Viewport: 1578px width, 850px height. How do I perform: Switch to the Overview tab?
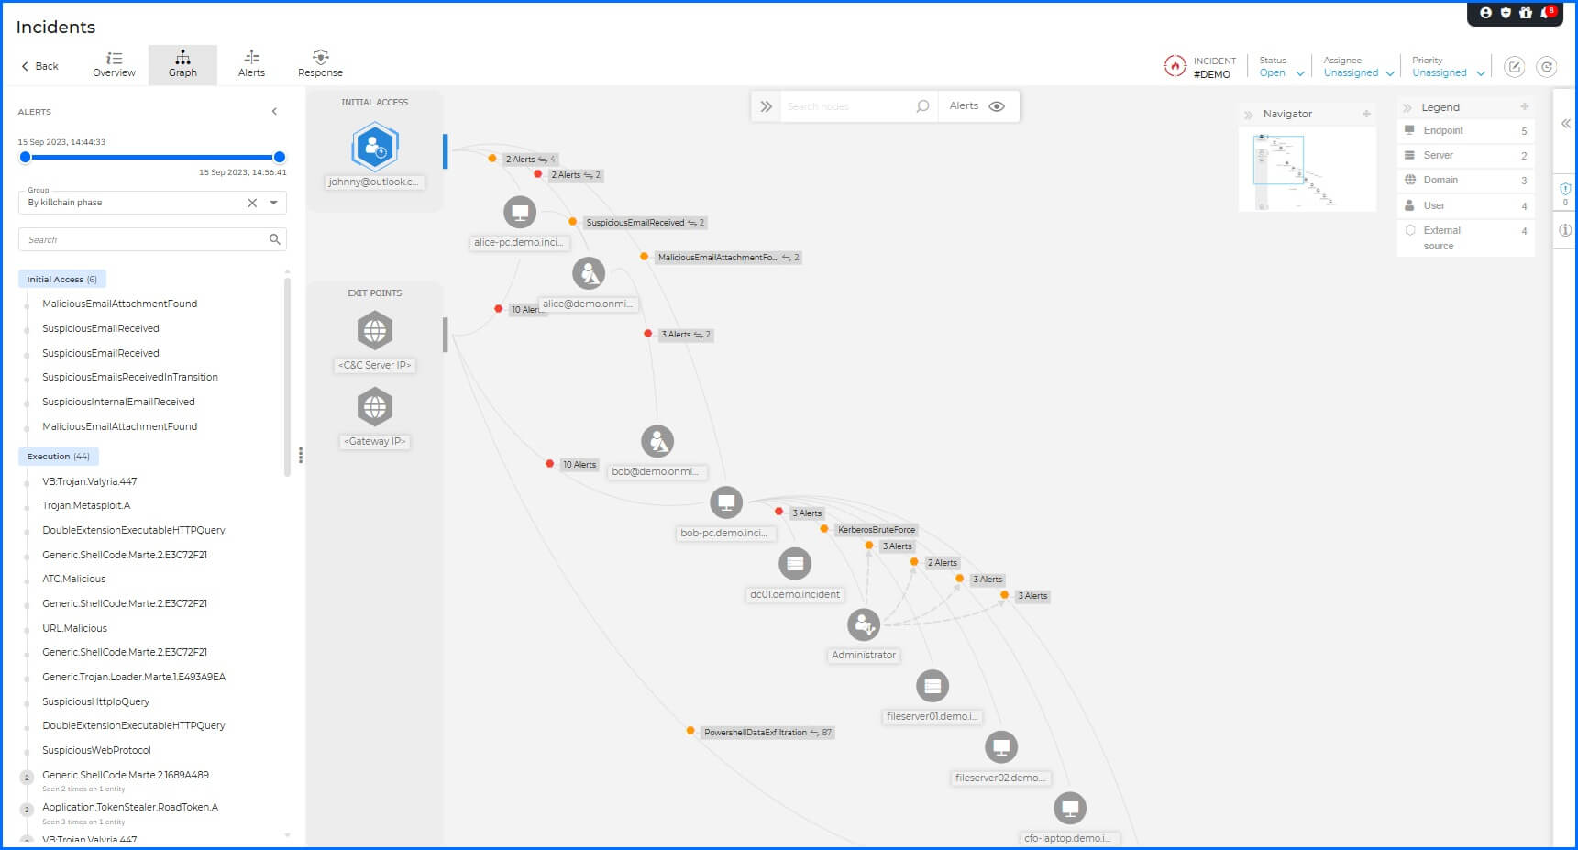pyautogui.click(x=114, y=64)
